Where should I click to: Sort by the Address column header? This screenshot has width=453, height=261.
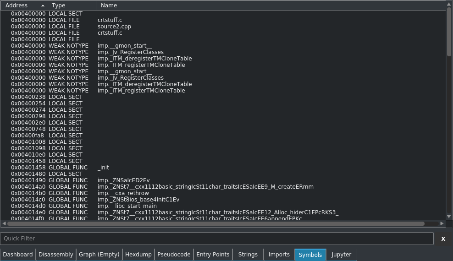pyautogui.click(x=24, y=5)
